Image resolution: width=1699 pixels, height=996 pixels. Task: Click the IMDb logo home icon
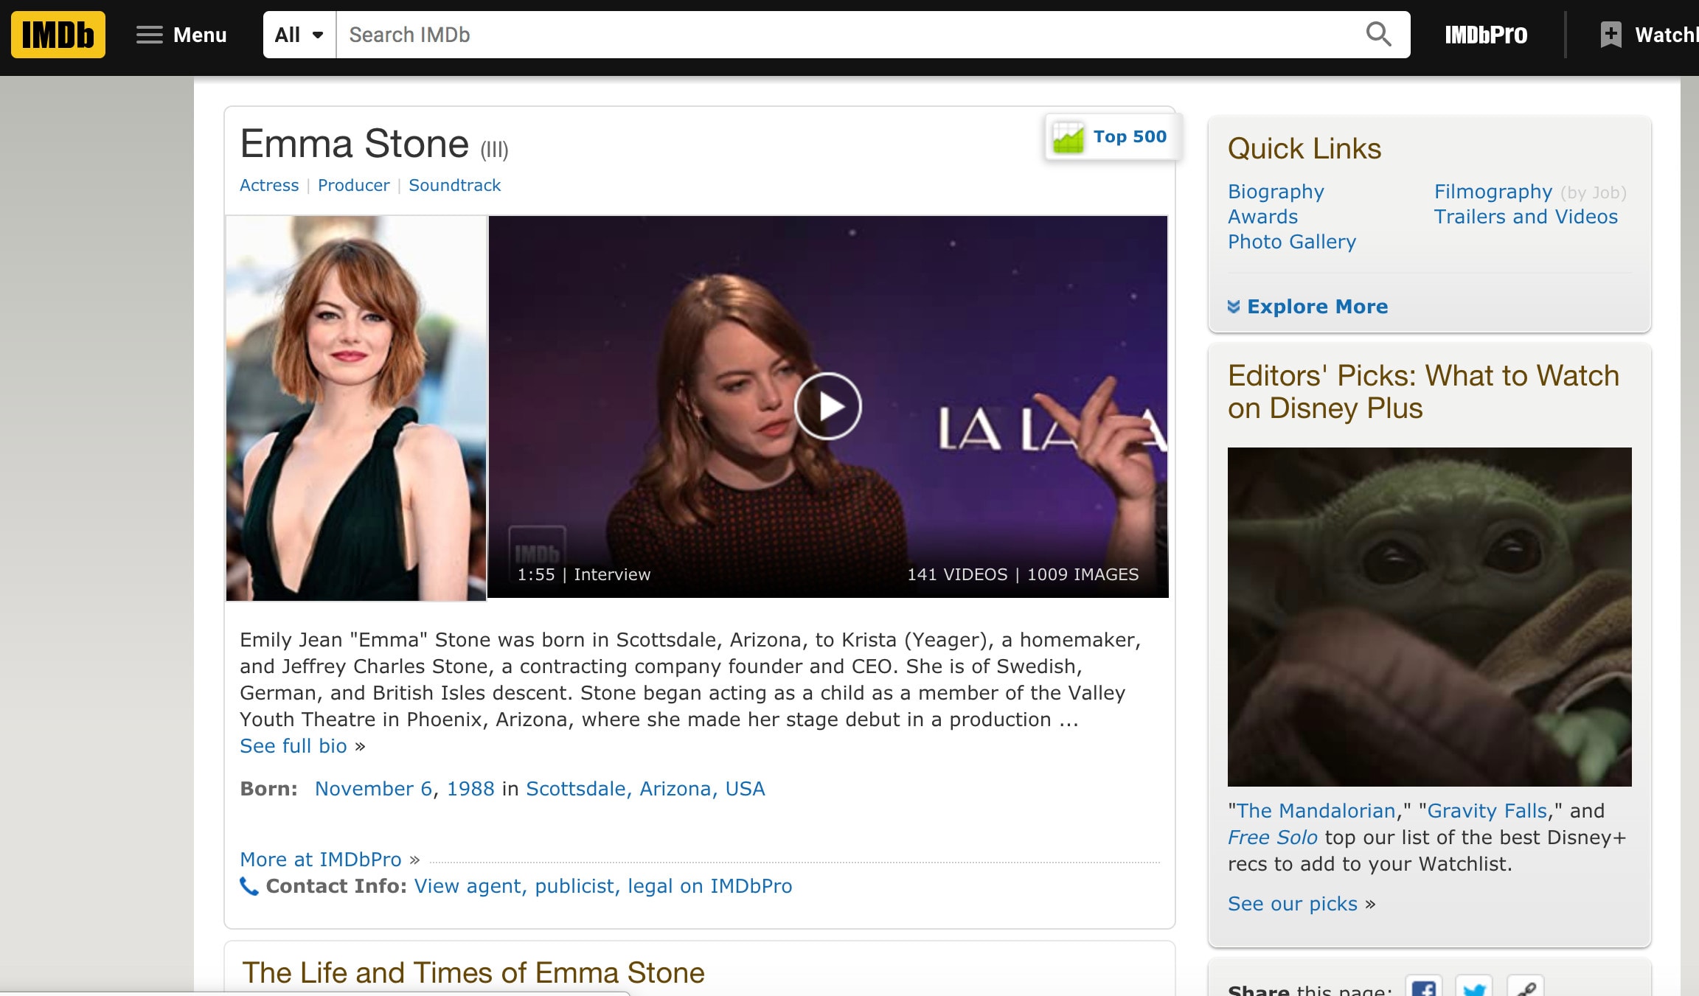coord(58,35)
